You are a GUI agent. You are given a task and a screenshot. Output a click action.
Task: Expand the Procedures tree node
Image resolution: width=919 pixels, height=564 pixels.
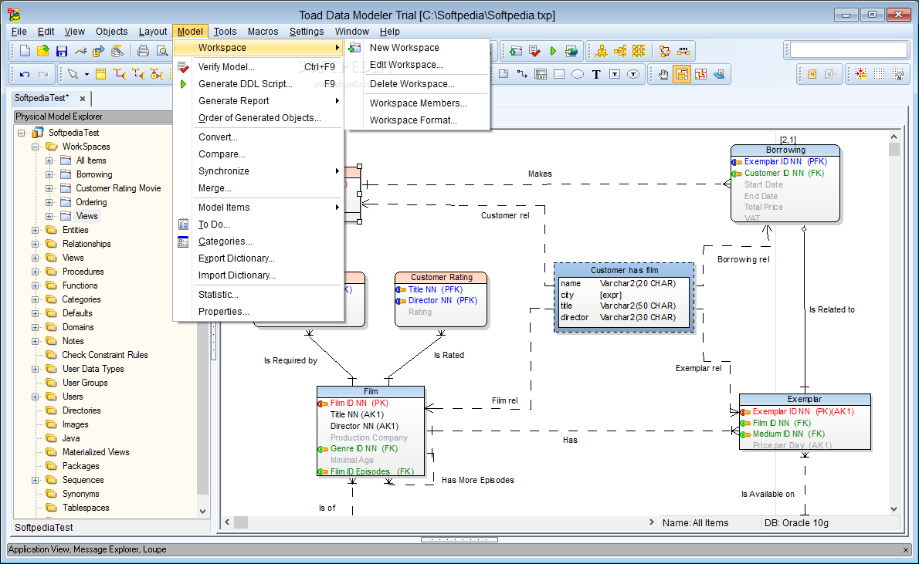pyautogui.click(x=36, y=272)
